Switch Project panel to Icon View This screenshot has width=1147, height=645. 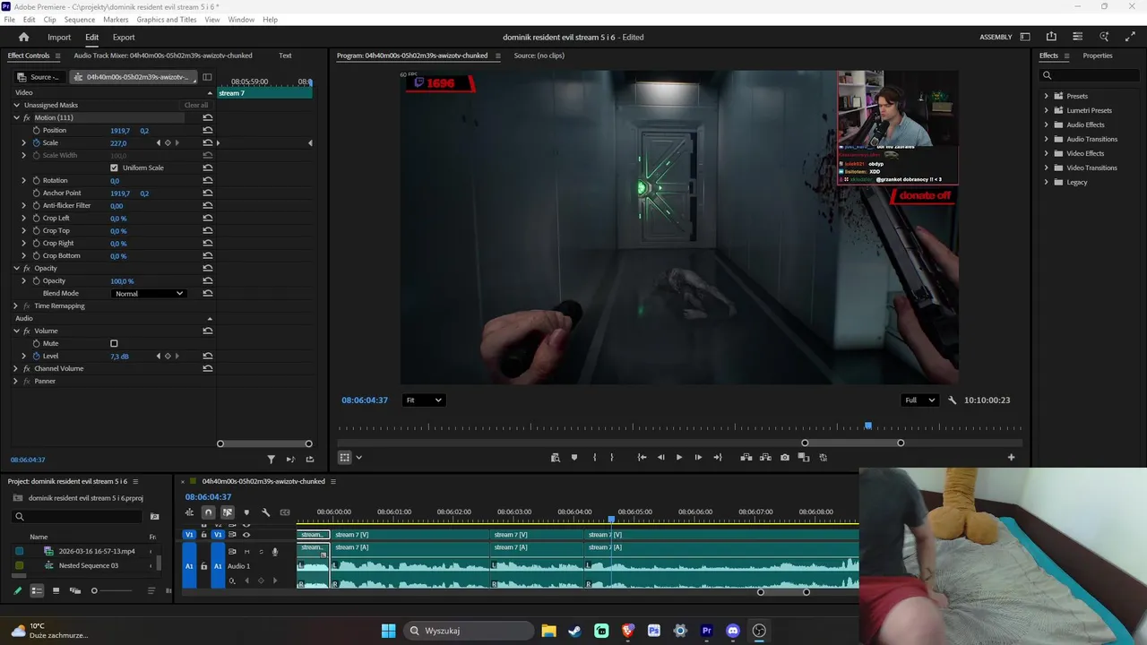pos(56,590)
